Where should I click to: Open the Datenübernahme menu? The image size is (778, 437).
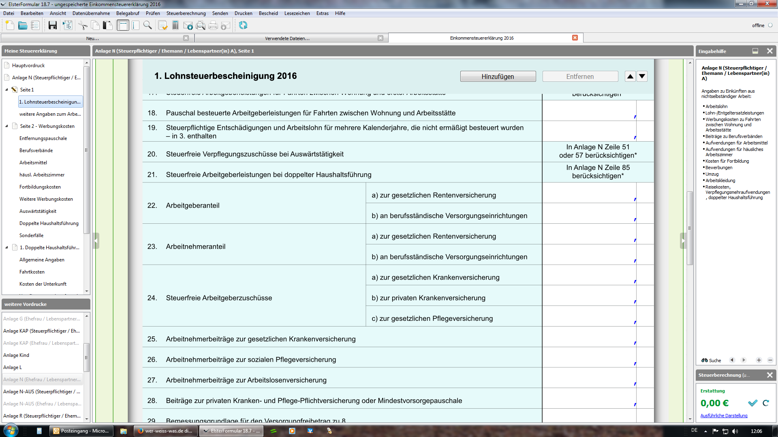click(x=91, y=13)
